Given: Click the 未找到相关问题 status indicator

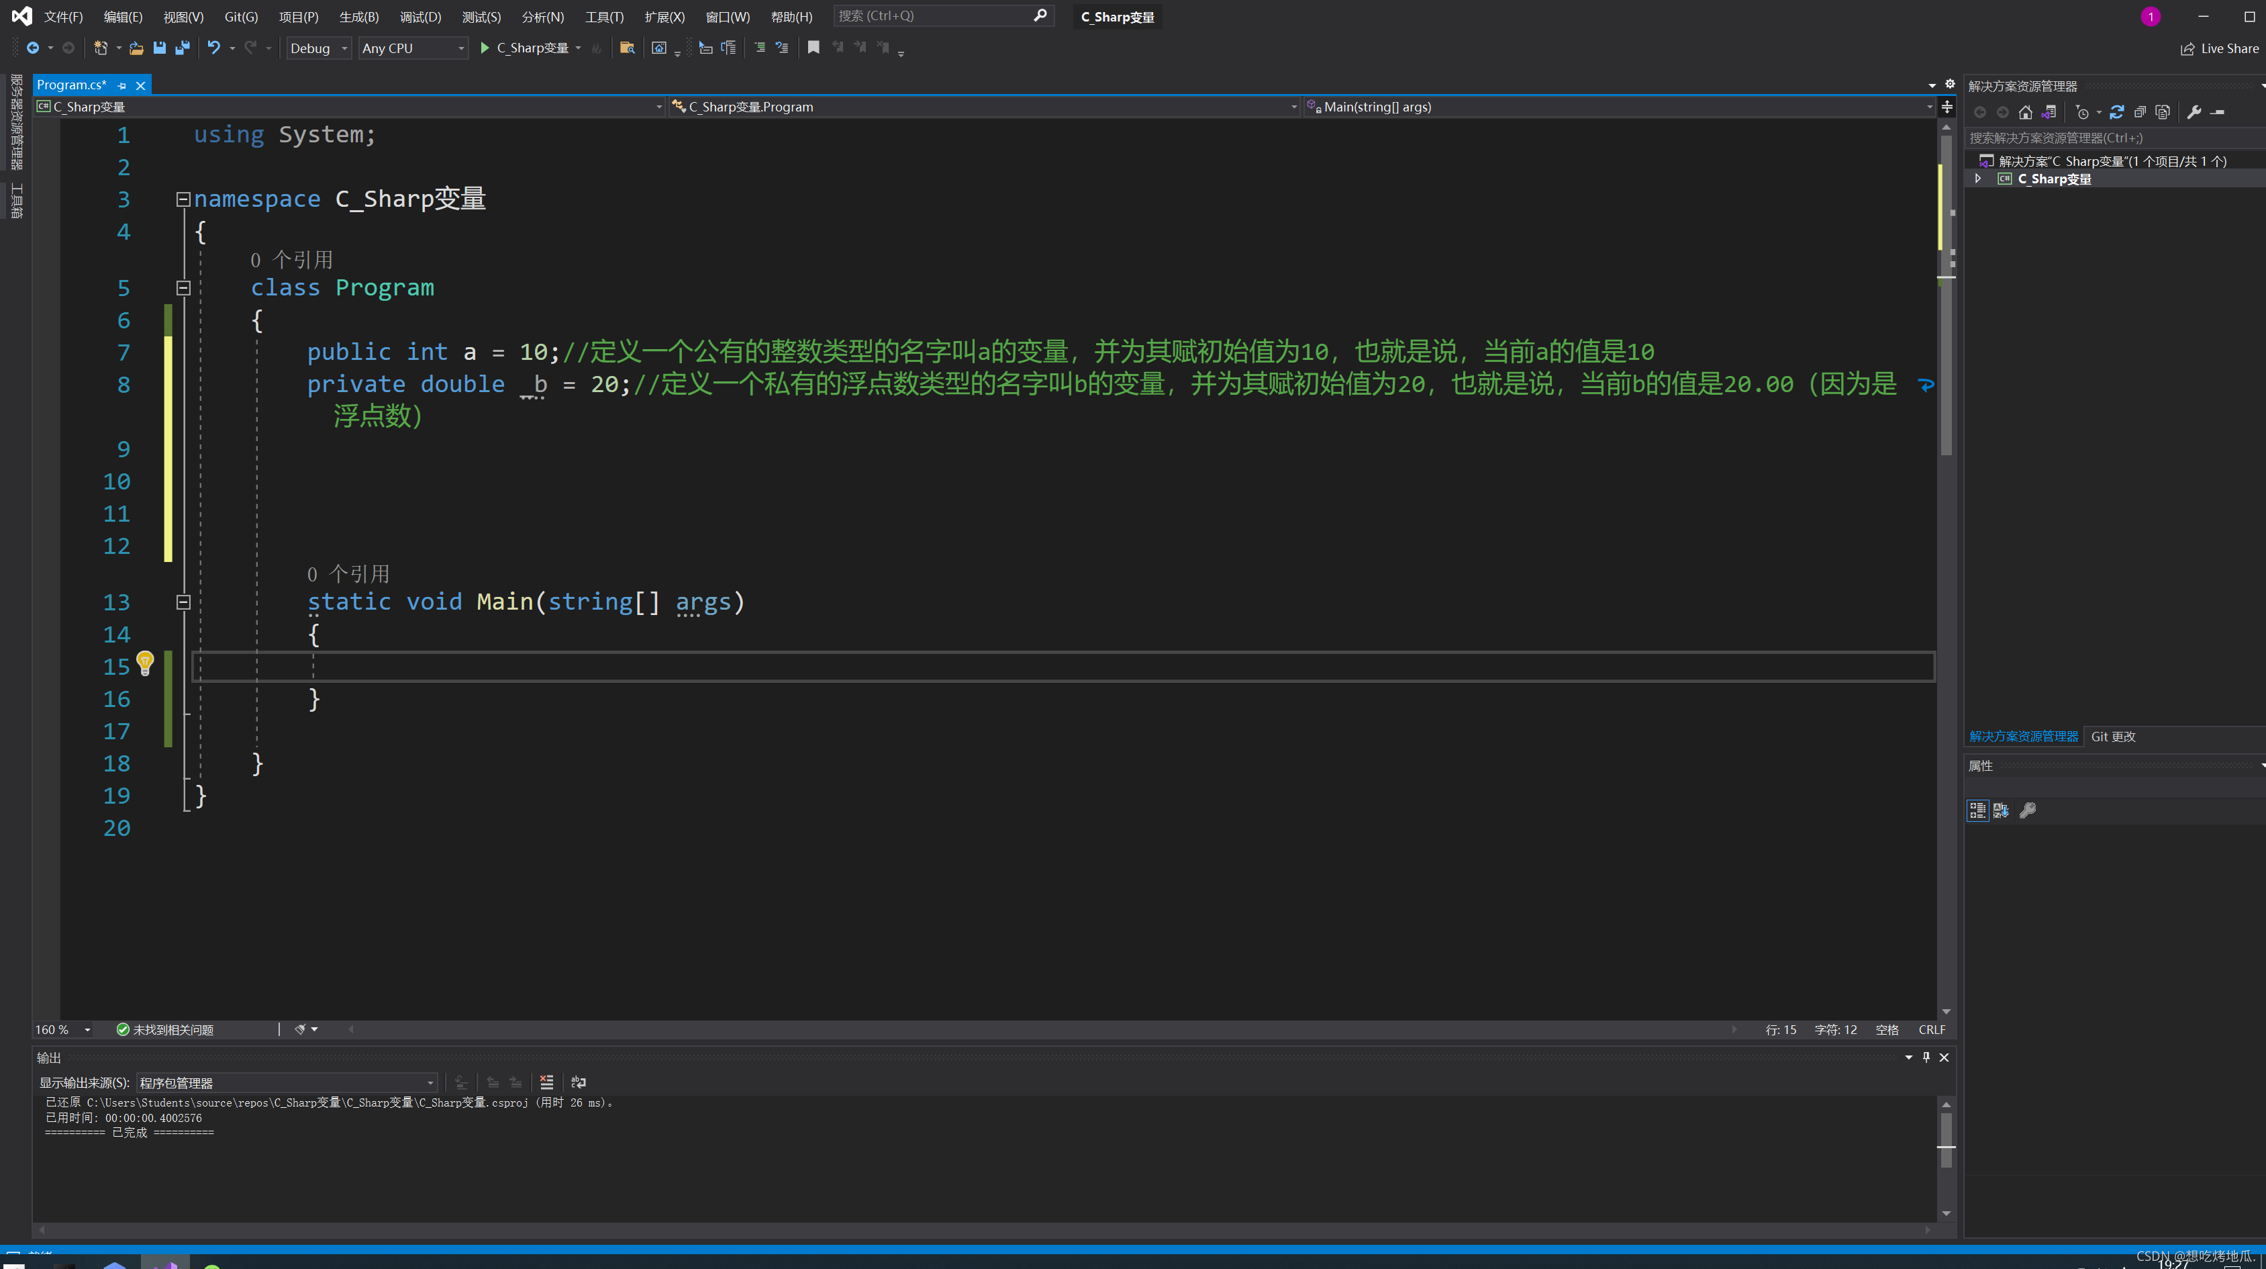Looking at the screenshot, I should click(164, 1029).
